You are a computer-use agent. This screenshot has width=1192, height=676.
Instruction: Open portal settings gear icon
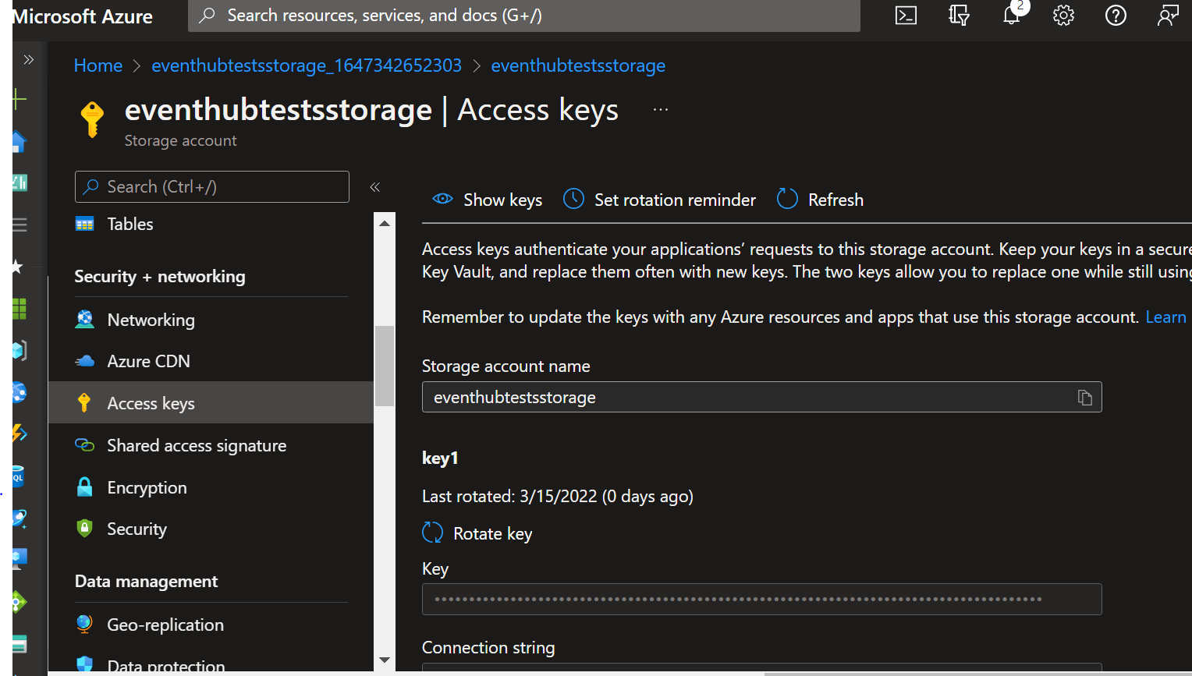[x=1063, y=16]
